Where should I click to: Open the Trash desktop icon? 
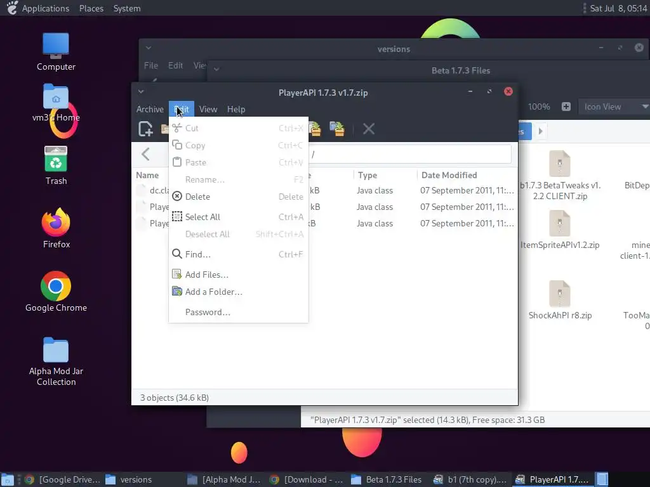56,166
